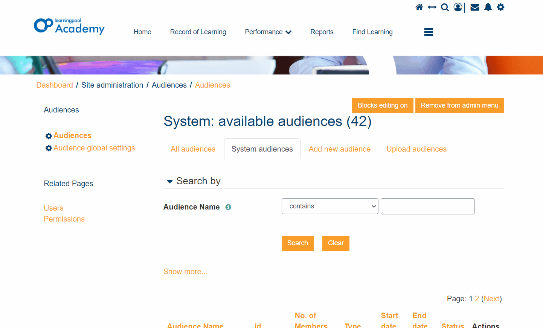Click the info icon next to Audience Name
Image resolution: width=543 pixels, height=328 pixels.
(x=228, y=207)
